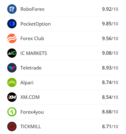Open the Alpari broker name link
Image resolution: width=126 pixels, height=134 pixels.
coord(27,83)
